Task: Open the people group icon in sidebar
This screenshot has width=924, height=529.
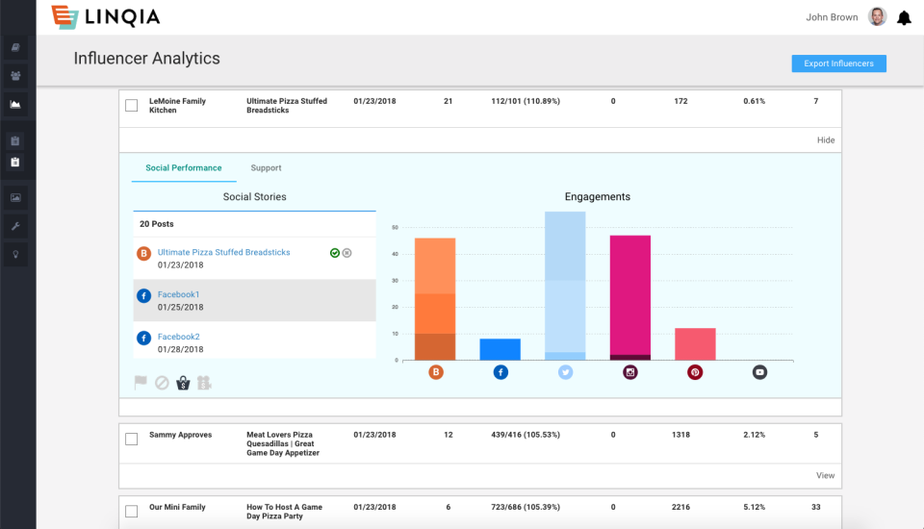Action: 15,75
